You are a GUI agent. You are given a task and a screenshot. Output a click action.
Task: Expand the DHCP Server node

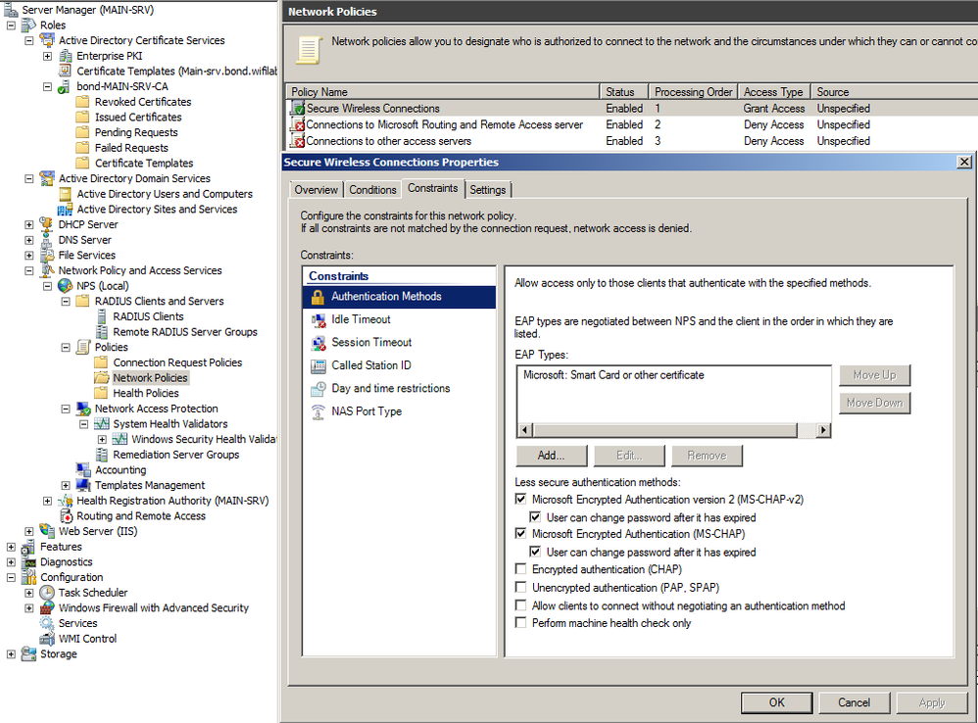[29, 224]
